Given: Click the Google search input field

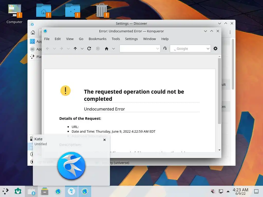Looking at the screenshot, I should point(190,48).
